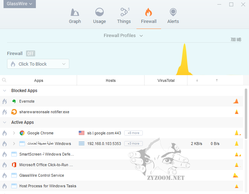The height and width of the screenshot is (194, 249).
Task: Open SmartScreen mini traffic graph
Action: [238, 154]
